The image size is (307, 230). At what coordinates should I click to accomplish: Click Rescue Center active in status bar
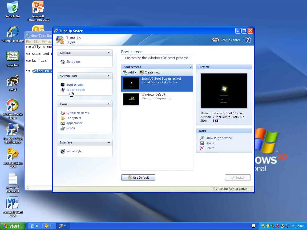tap(230, 189)
